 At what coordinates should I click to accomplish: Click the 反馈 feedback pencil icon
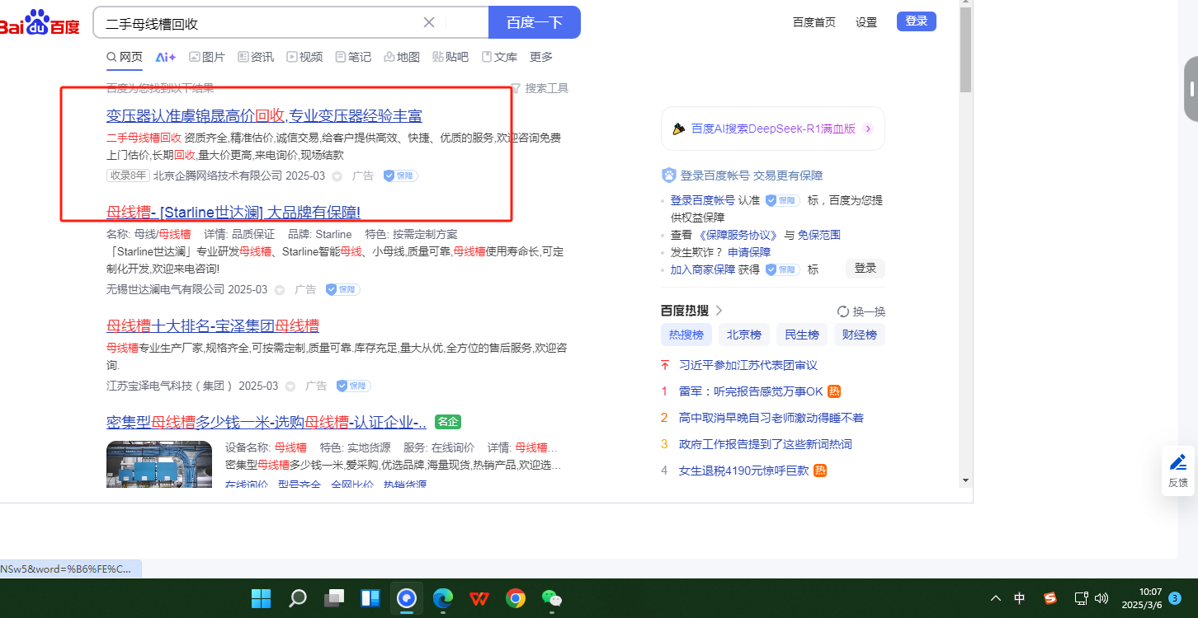1178,462
